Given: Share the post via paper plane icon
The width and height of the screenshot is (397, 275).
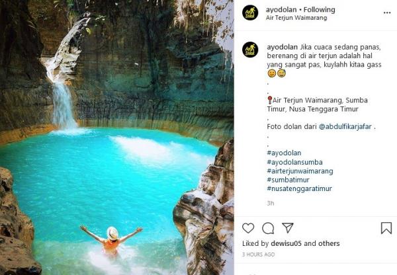Looking at the screenshot, I should point(288,228).
